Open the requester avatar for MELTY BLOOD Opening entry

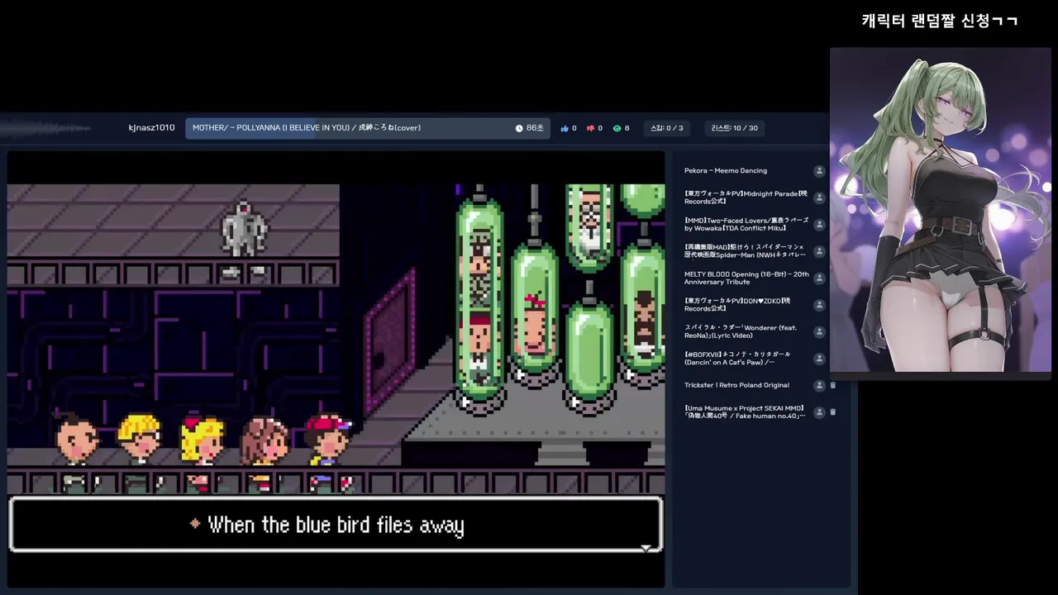[819, 278]
